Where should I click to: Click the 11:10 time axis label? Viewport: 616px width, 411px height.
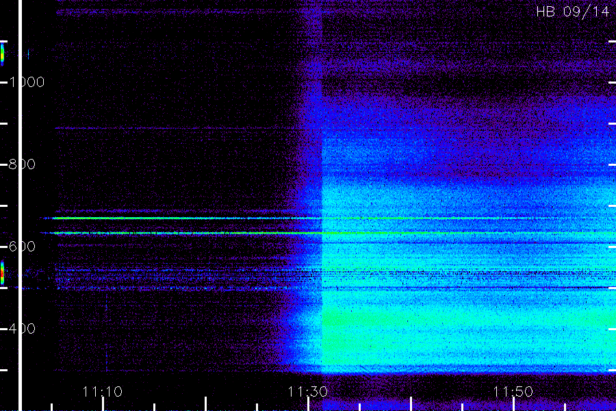pyautogui.click(x=103, y=392)
